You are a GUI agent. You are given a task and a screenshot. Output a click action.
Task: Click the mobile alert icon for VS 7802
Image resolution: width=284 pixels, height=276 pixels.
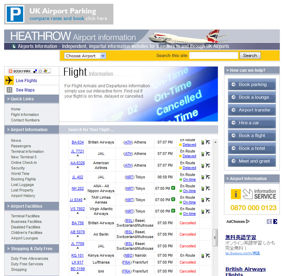(x=203, y=211)
